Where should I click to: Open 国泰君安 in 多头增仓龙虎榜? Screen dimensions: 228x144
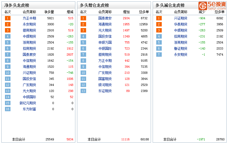tap(105, 18)
